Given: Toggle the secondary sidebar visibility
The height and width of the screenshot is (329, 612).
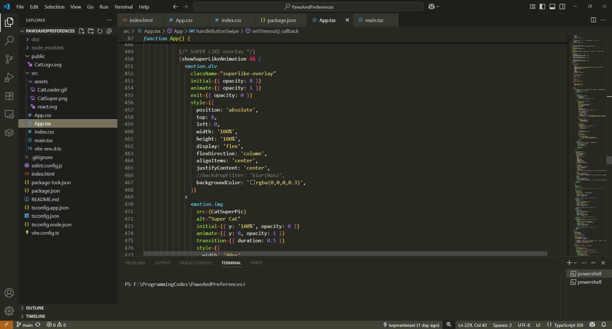Looking at the screenshot, I should (562, 7).
